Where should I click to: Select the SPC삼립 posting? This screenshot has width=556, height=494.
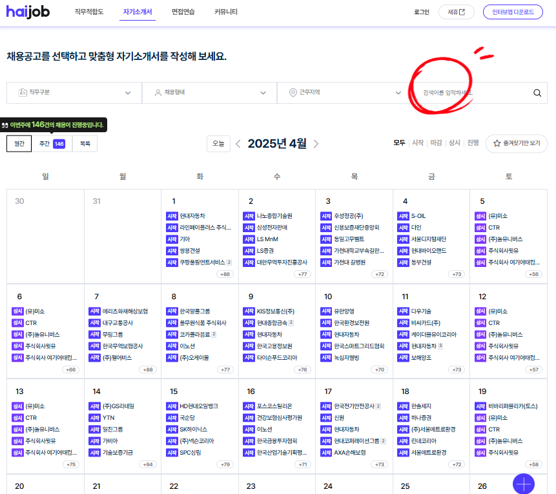pos(190,453)
